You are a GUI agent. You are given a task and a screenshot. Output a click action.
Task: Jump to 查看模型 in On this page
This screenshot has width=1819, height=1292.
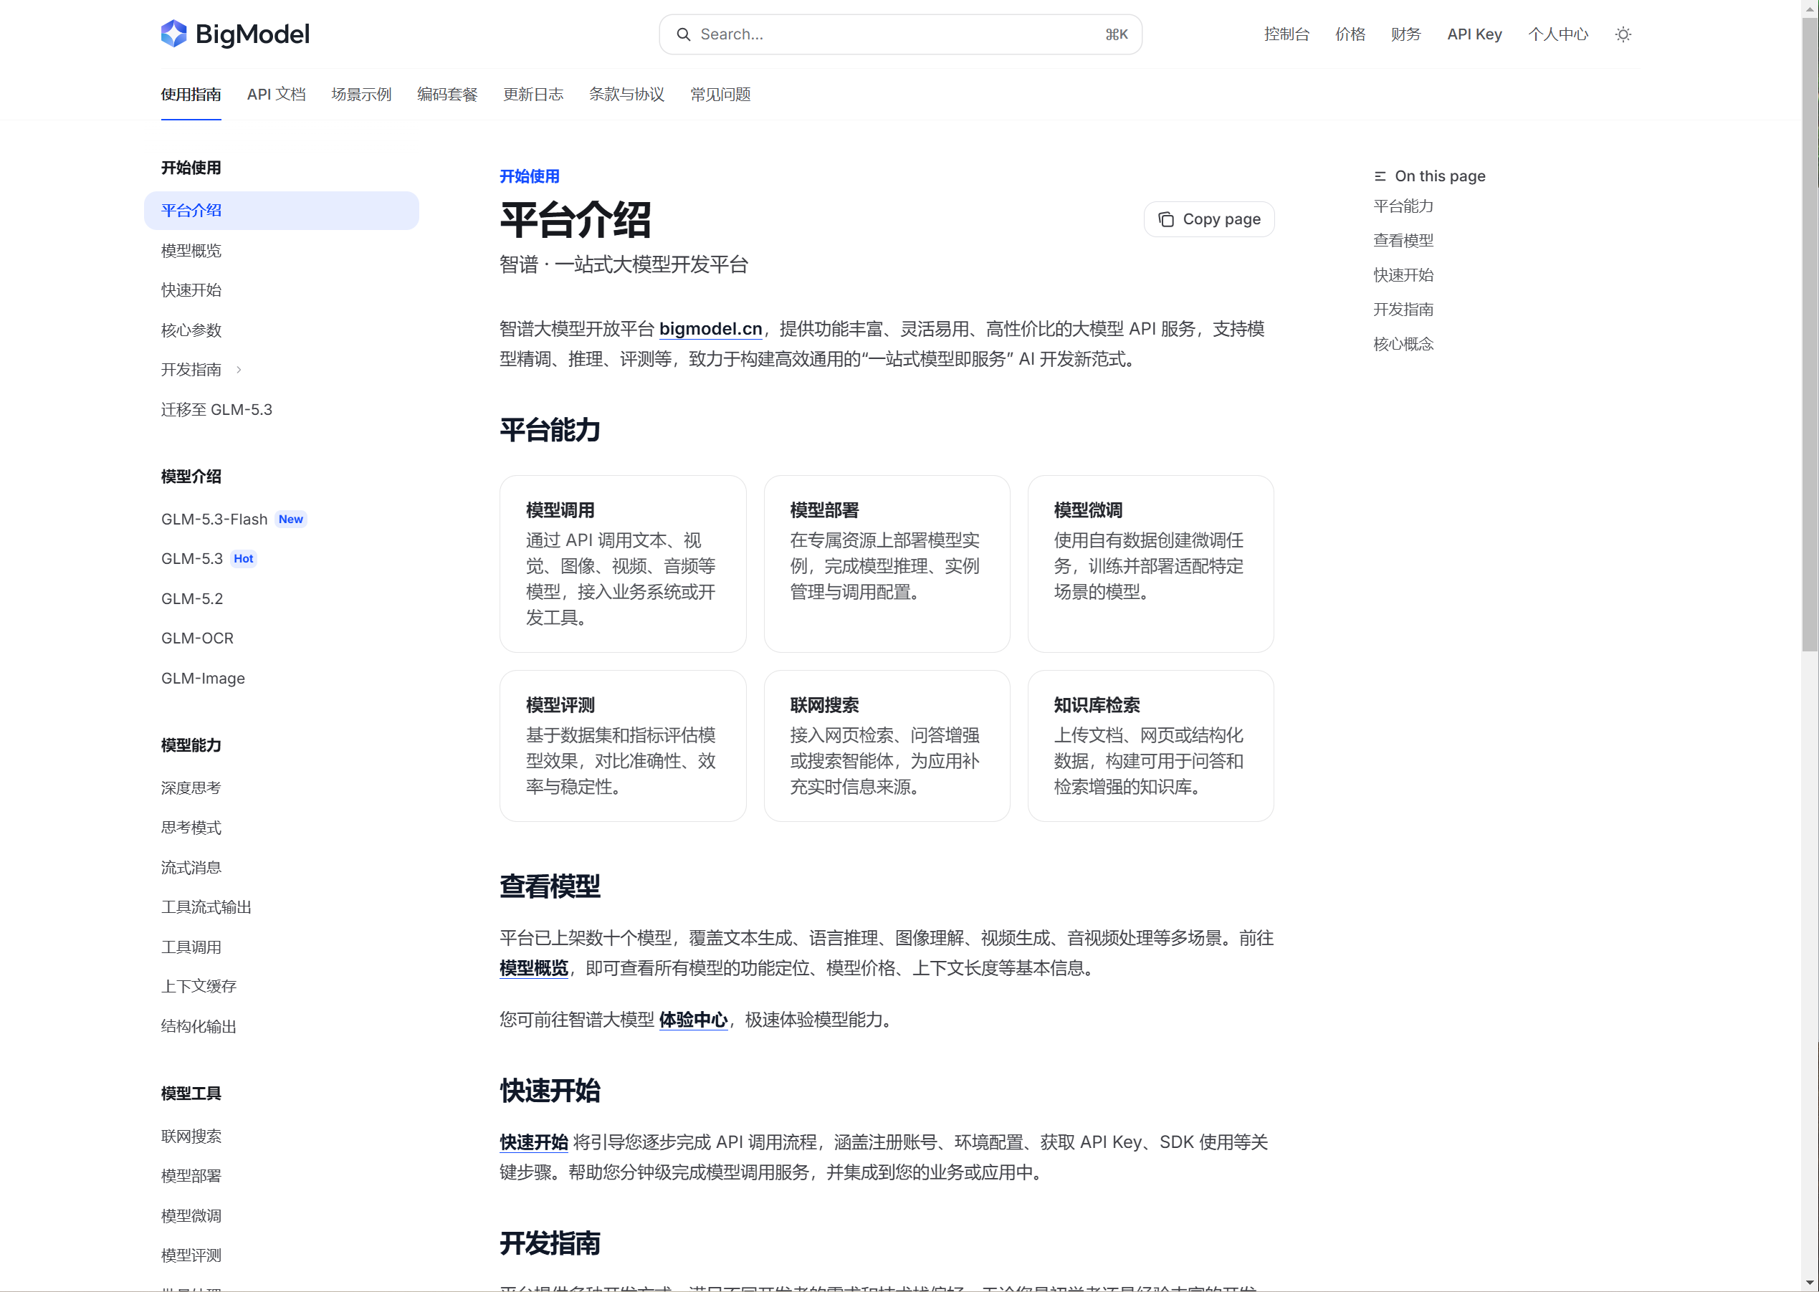[1403, 241]
